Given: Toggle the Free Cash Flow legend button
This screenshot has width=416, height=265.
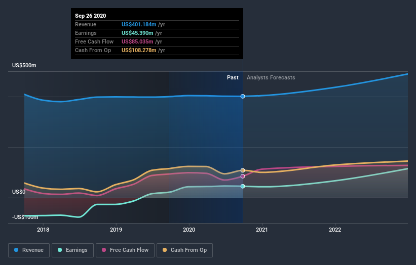Looking at the screenshot, I should point(125,250).
